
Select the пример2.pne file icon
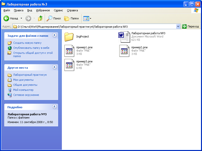tap(124, 51)
